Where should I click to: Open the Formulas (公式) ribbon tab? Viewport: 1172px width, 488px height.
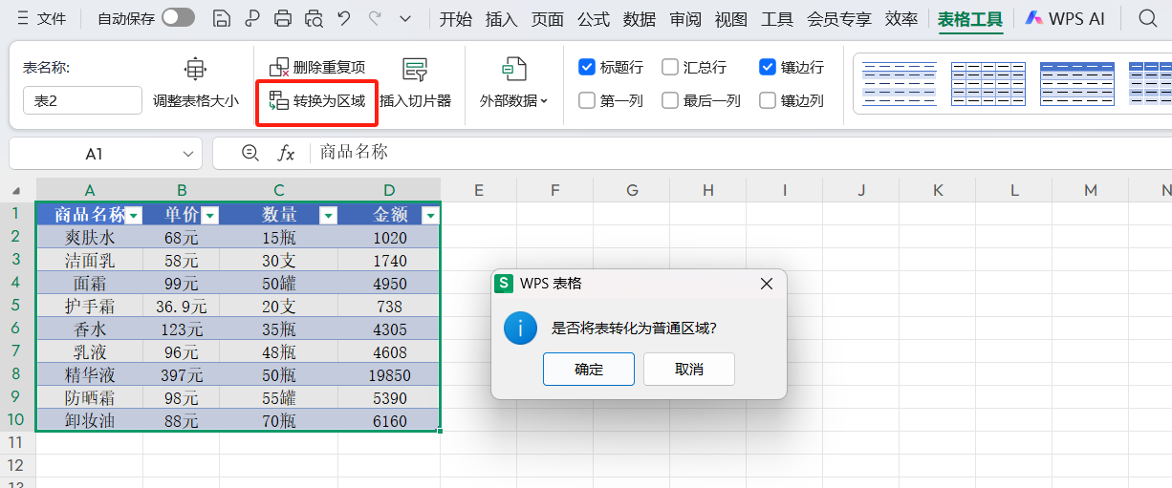[594, 18]
